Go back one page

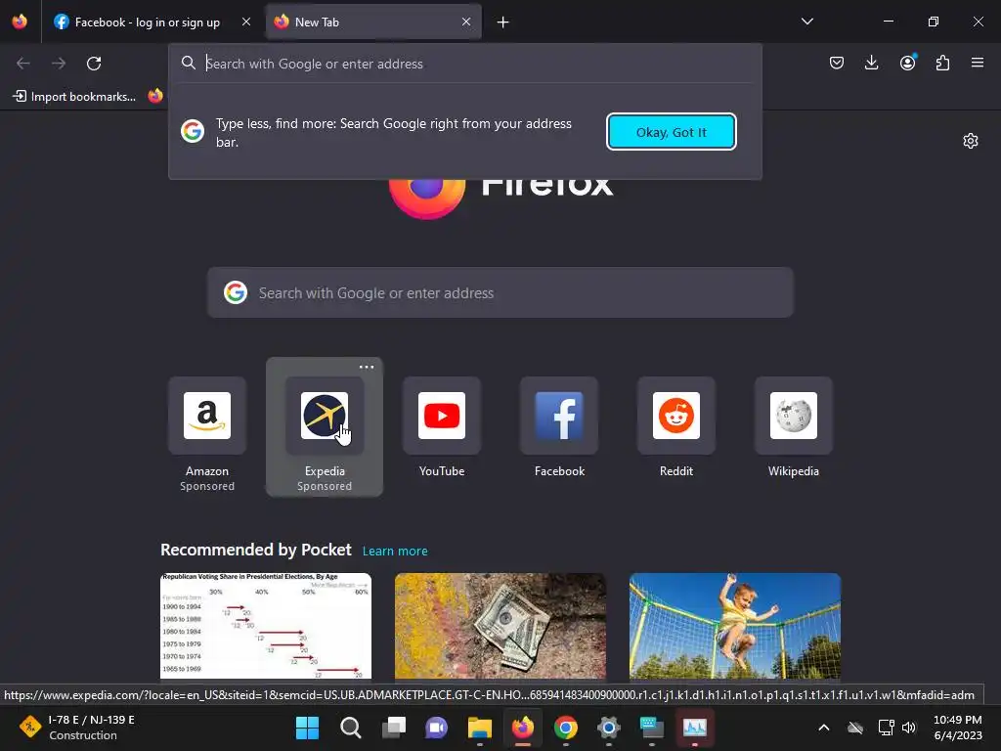click(23, 64)
